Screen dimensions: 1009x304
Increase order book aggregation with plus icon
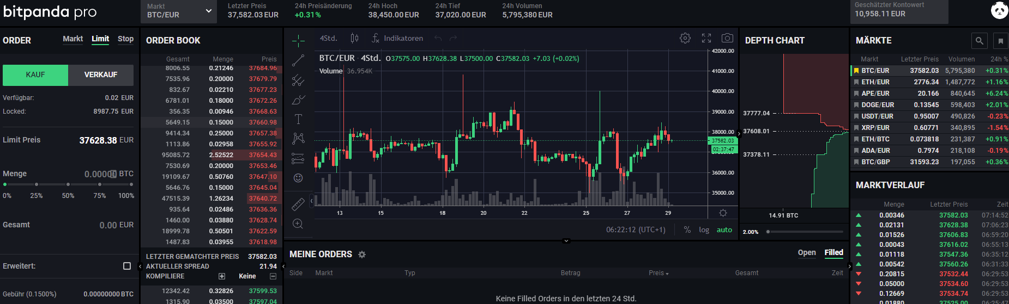click(222, 276)
